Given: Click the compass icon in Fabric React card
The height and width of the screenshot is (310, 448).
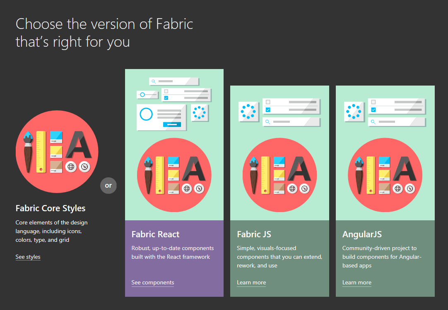Looking at the screenshot, I should [x=199, y=188].
